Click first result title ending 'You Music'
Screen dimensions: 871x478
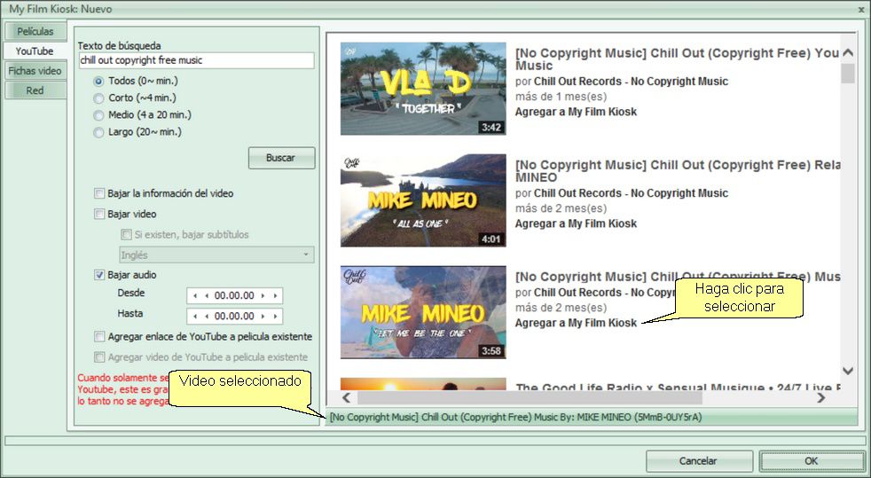click(677, 59)
